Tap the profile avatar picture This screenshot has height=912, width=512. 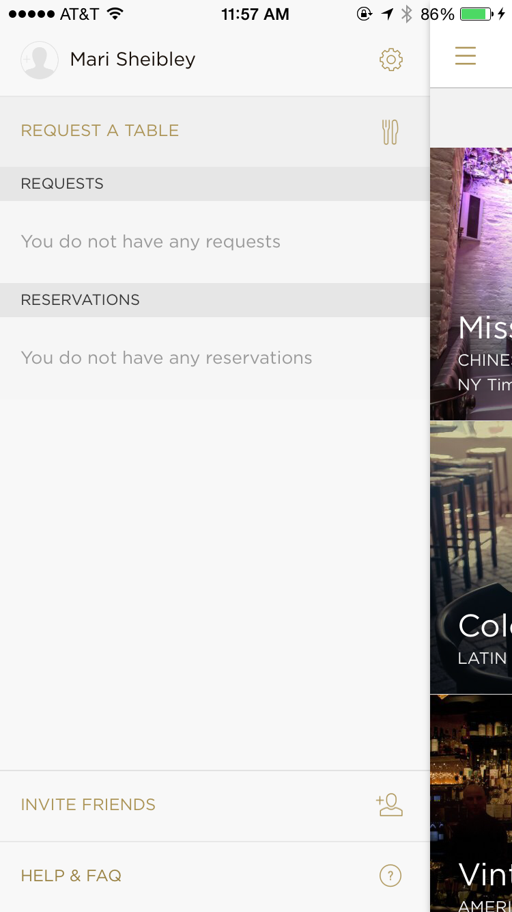39,60
